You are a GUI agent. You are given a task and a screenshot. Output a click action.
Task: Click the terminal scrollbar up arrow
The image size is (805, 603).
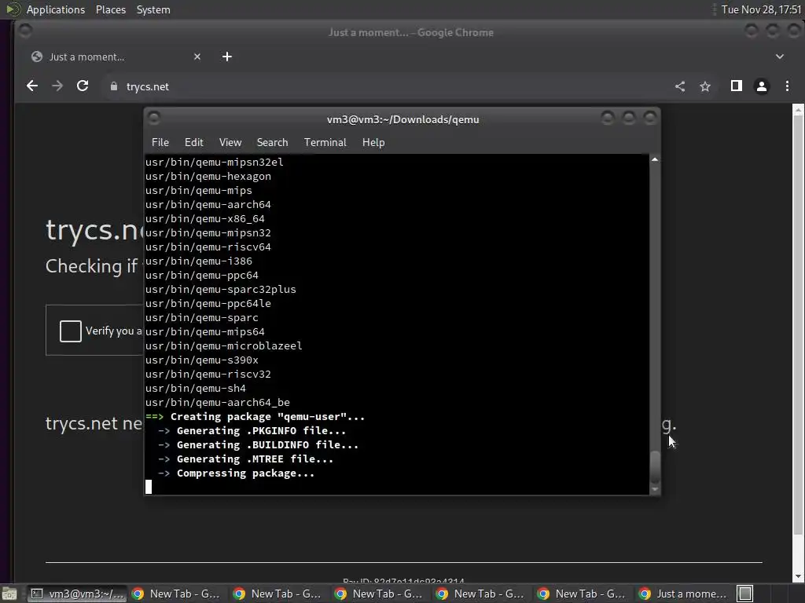[655, 159]
